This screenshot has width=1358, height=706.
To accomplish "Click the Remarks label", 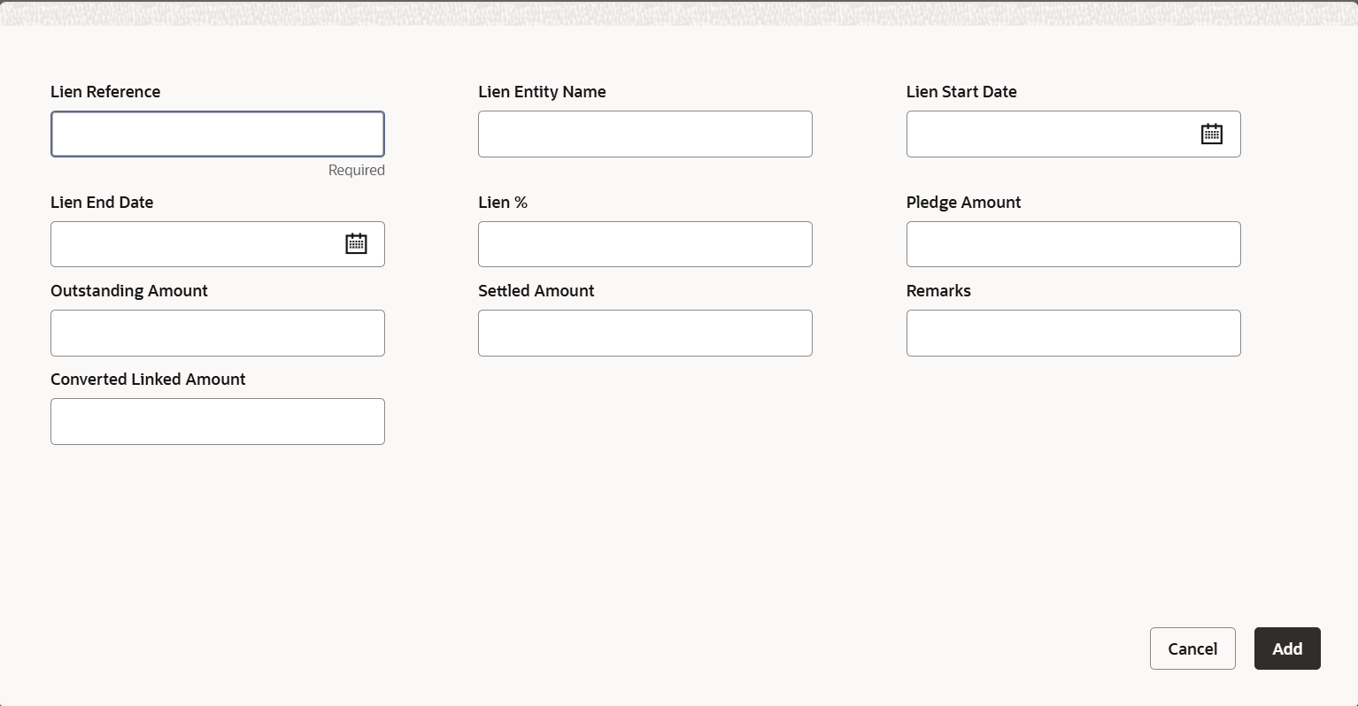I will tap(938, 291).
